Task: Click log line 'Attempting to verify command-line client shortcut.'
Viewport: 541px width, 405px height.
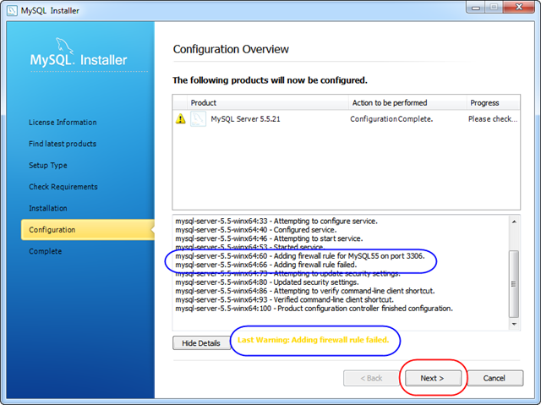Action: pos(305,291)
